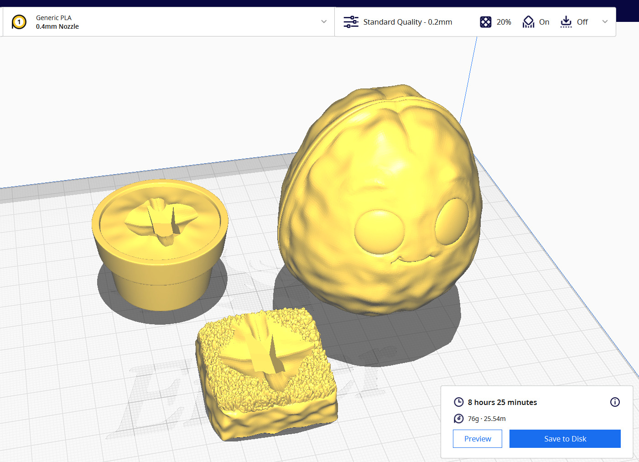The height and width of the screenshot is (462, 639).
Task: Open the Standard Quality - 0.2mm profile
Action: point(407,22)
